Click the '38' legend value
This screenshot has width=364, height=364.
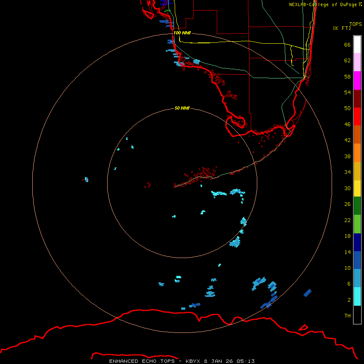[347, 157]
